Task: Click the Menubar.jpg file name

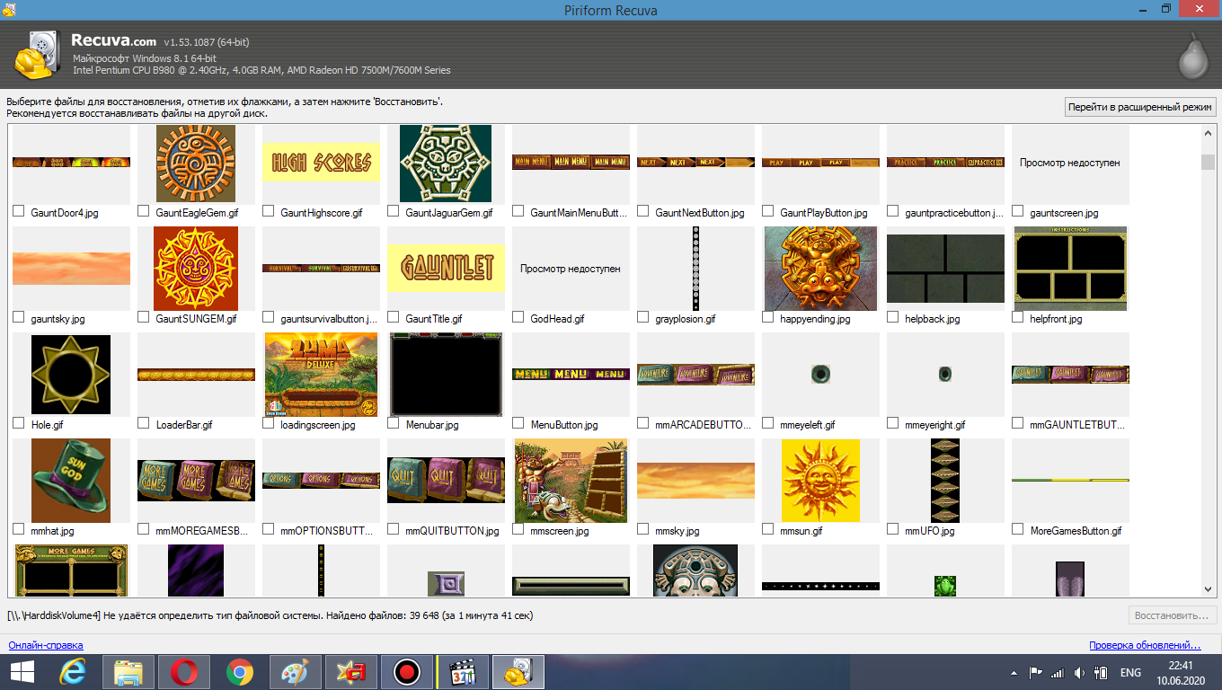Action: 432,425
